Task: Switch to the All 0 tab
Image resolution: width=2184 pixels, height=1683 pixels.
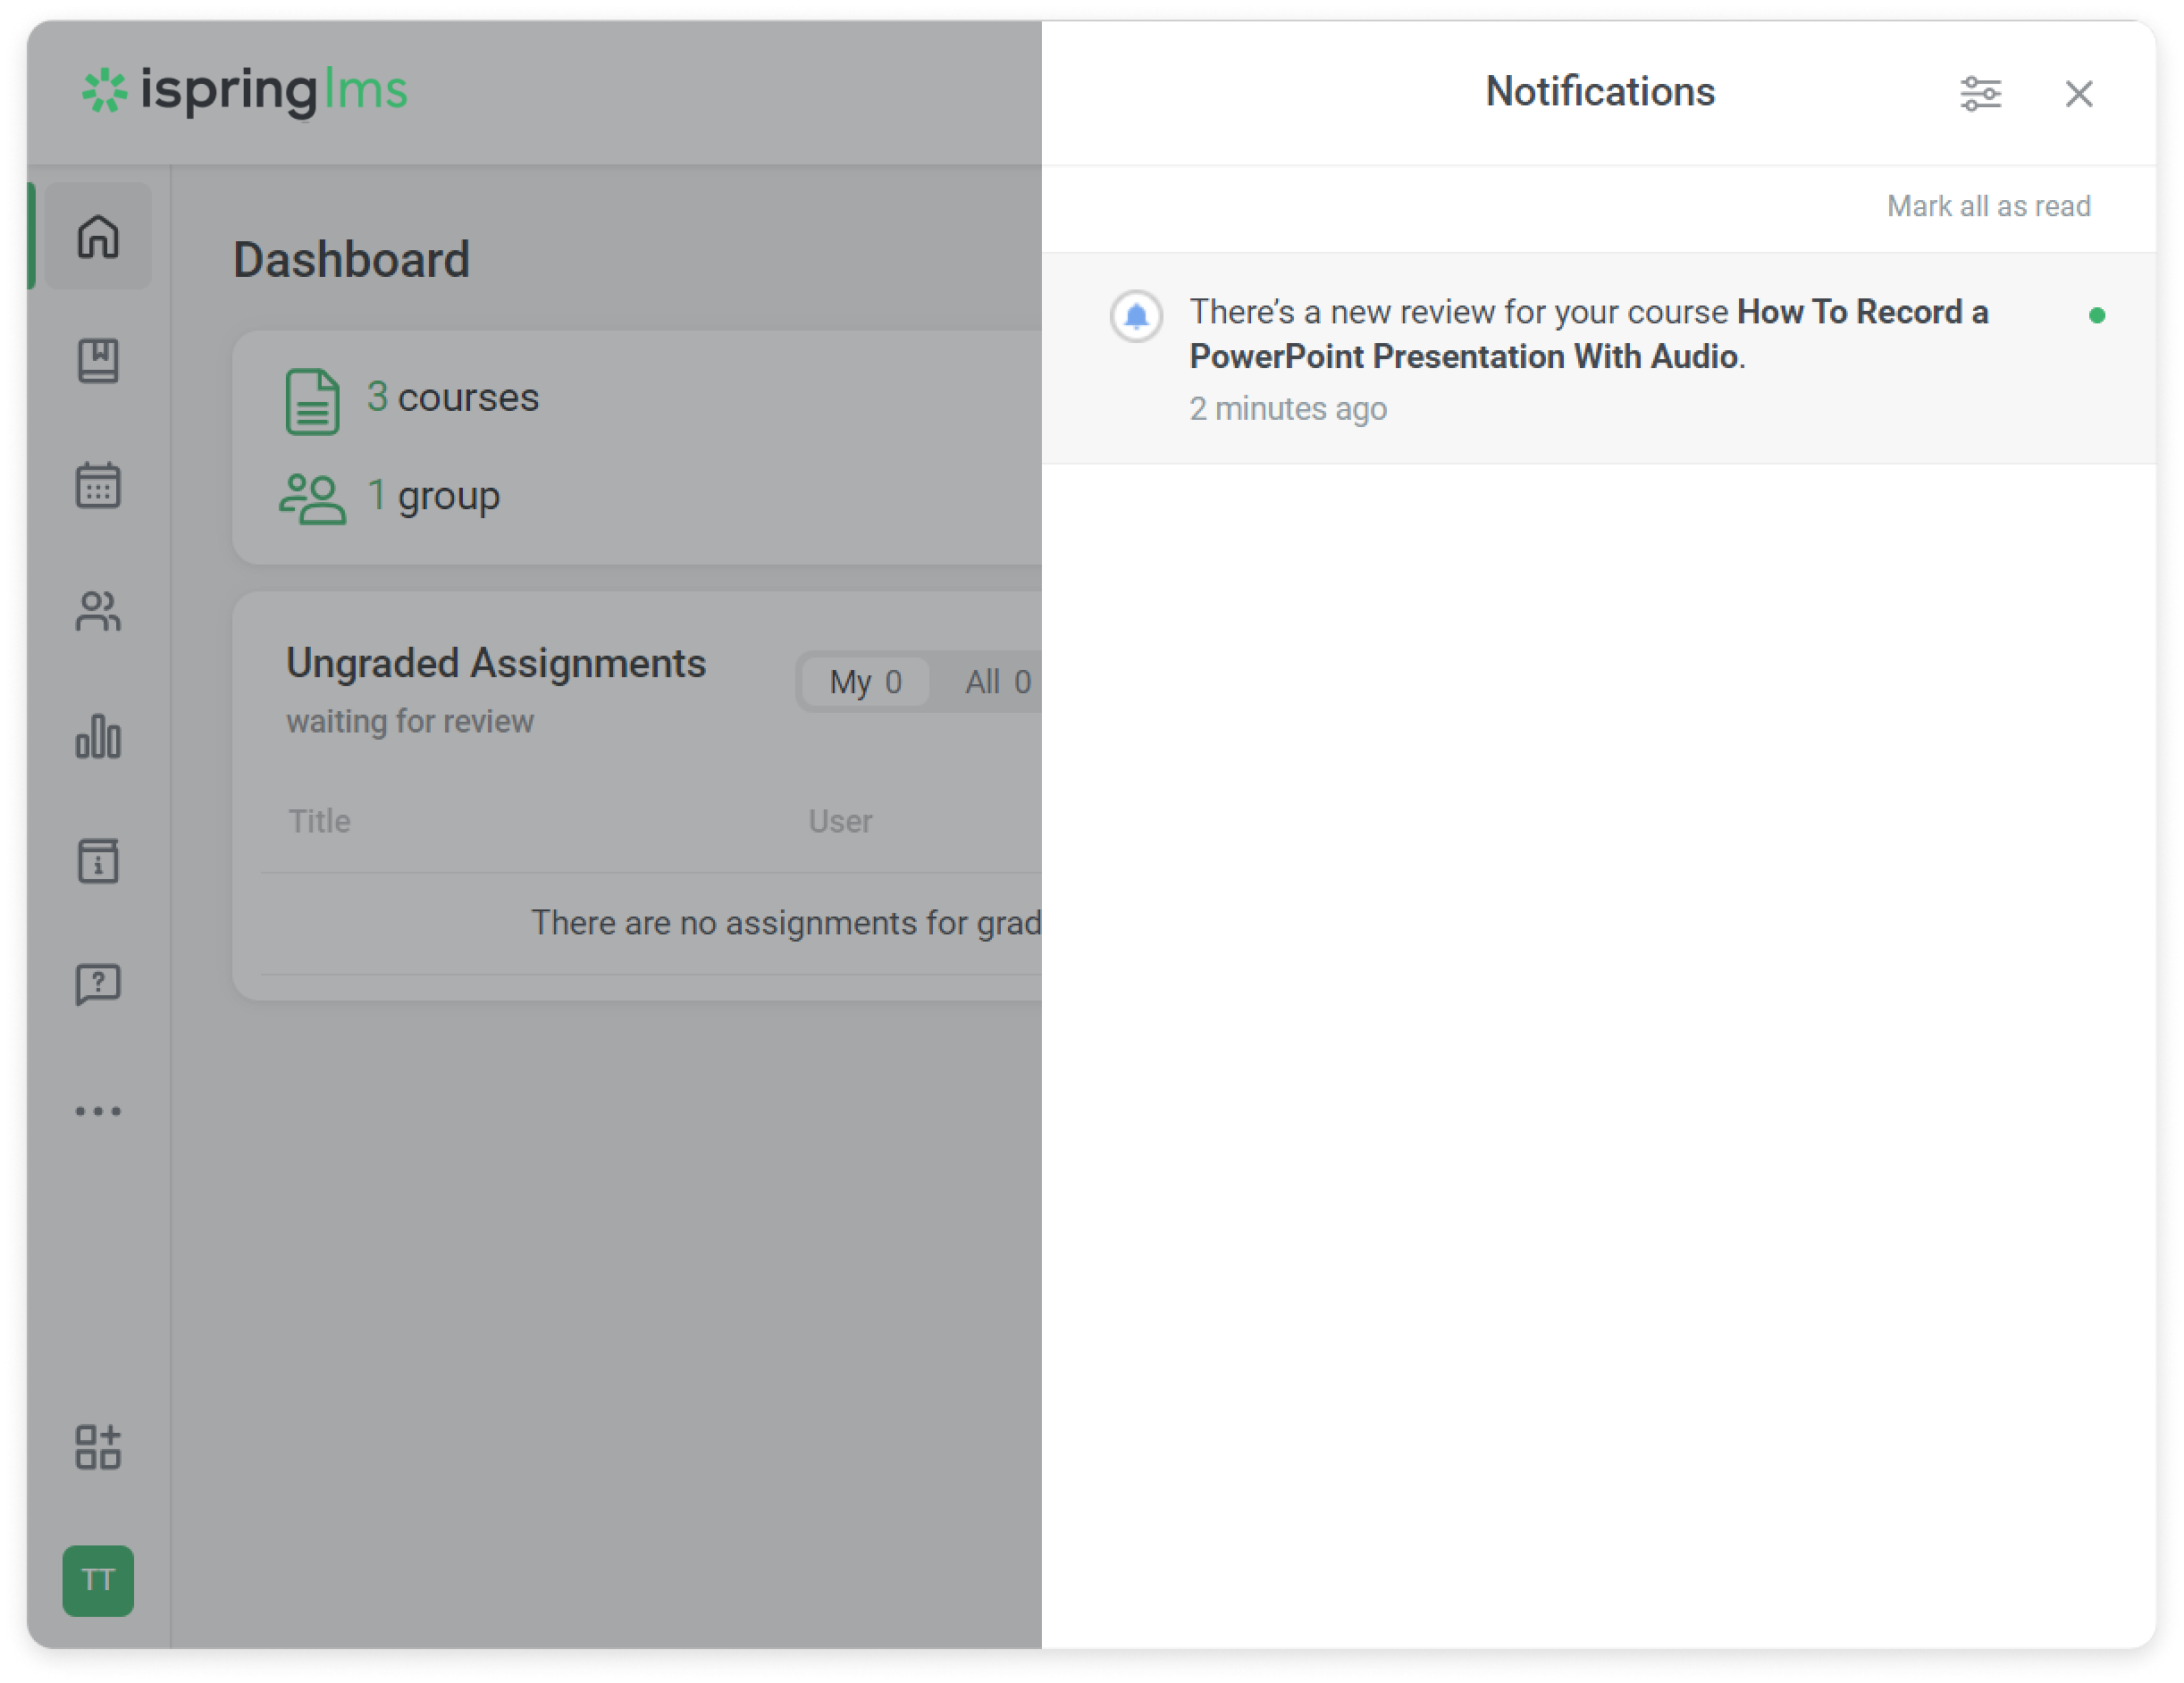Action: (x=997, y=682)
